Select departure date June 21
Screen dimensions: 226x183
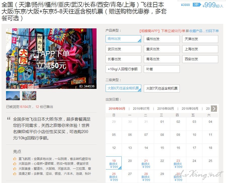point(146,164)
